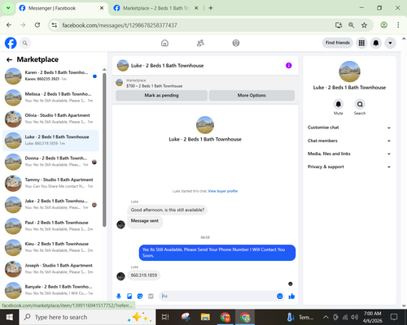The image size is (407, 325).
Task: Click Luke's message 860.319.1859
Action: [144, 275]
